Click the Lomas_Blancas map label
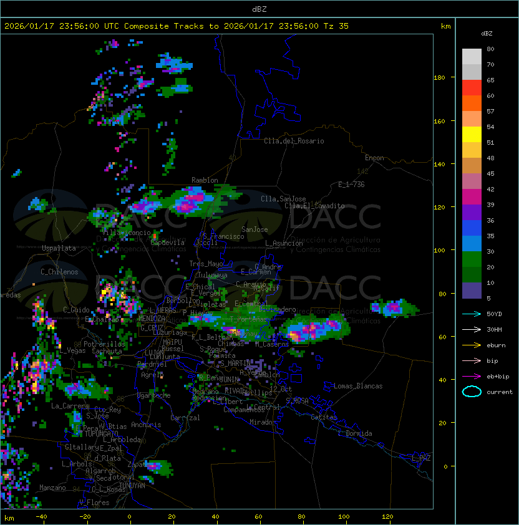The image size is (519, 525). click(358, 386)
